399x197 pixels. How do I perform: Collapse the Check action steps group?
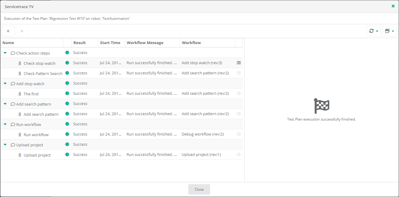[5, 53]
